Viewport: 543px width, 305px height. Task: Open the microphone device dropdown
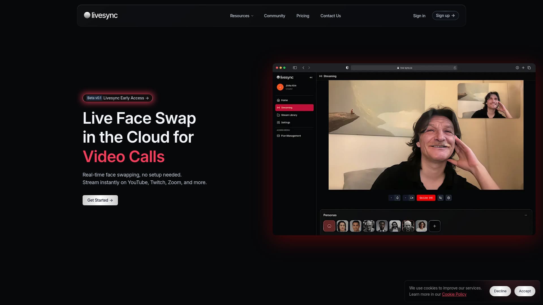[x=391, y=198]
